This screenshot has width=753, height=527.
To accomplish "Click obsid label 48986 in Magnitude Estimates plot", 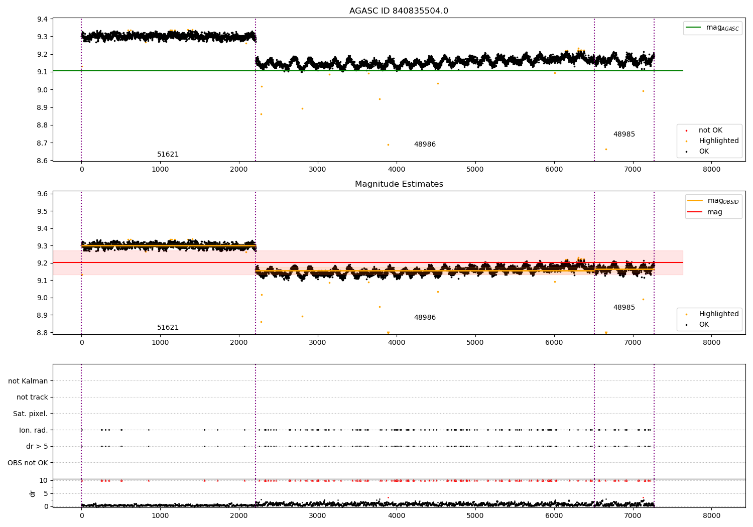I will 425,318.
